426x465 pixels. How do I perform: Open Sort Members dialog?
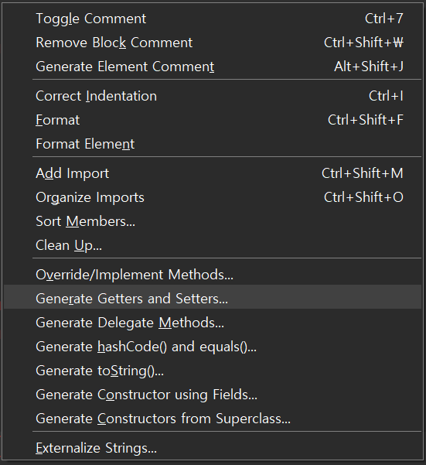(x=213, y=221)
